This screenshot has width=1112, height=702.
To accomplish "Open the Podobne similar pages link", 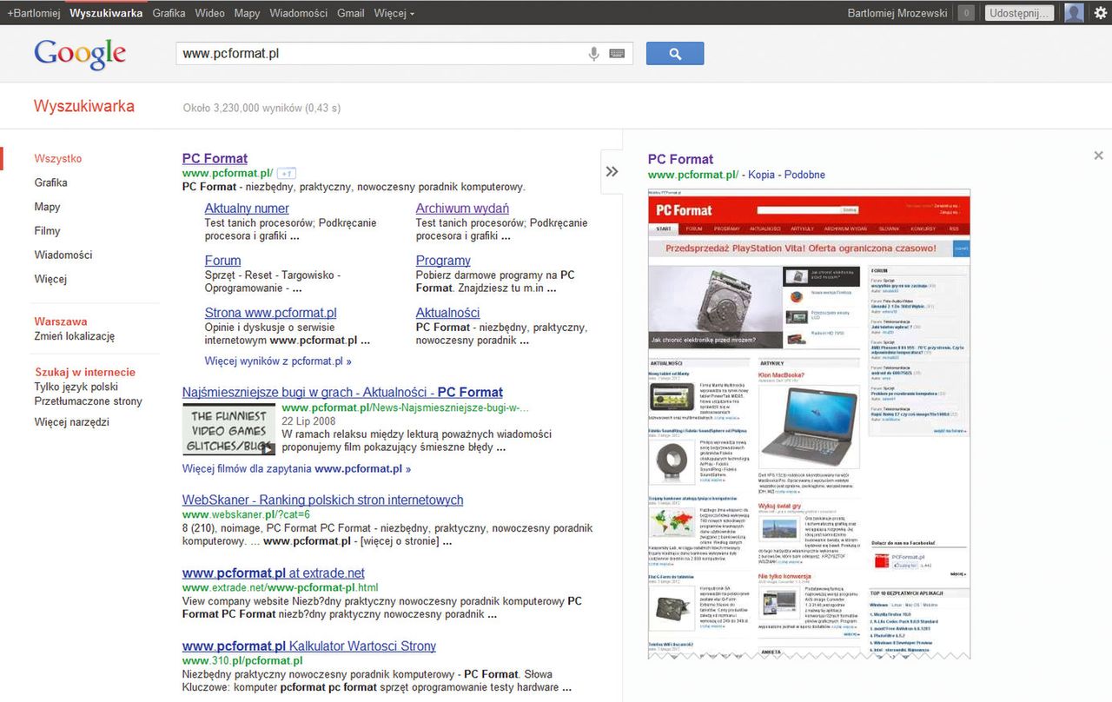I will pos(804,175).
